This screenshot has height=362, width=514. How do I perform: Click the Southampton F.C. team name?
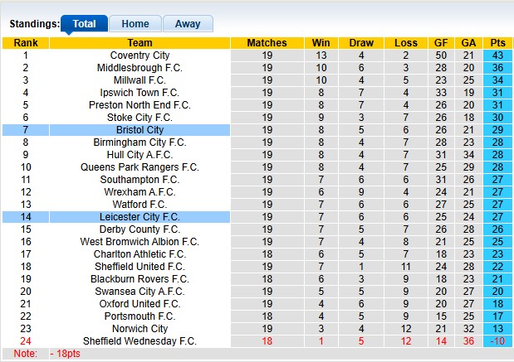[x=140, y=180]
